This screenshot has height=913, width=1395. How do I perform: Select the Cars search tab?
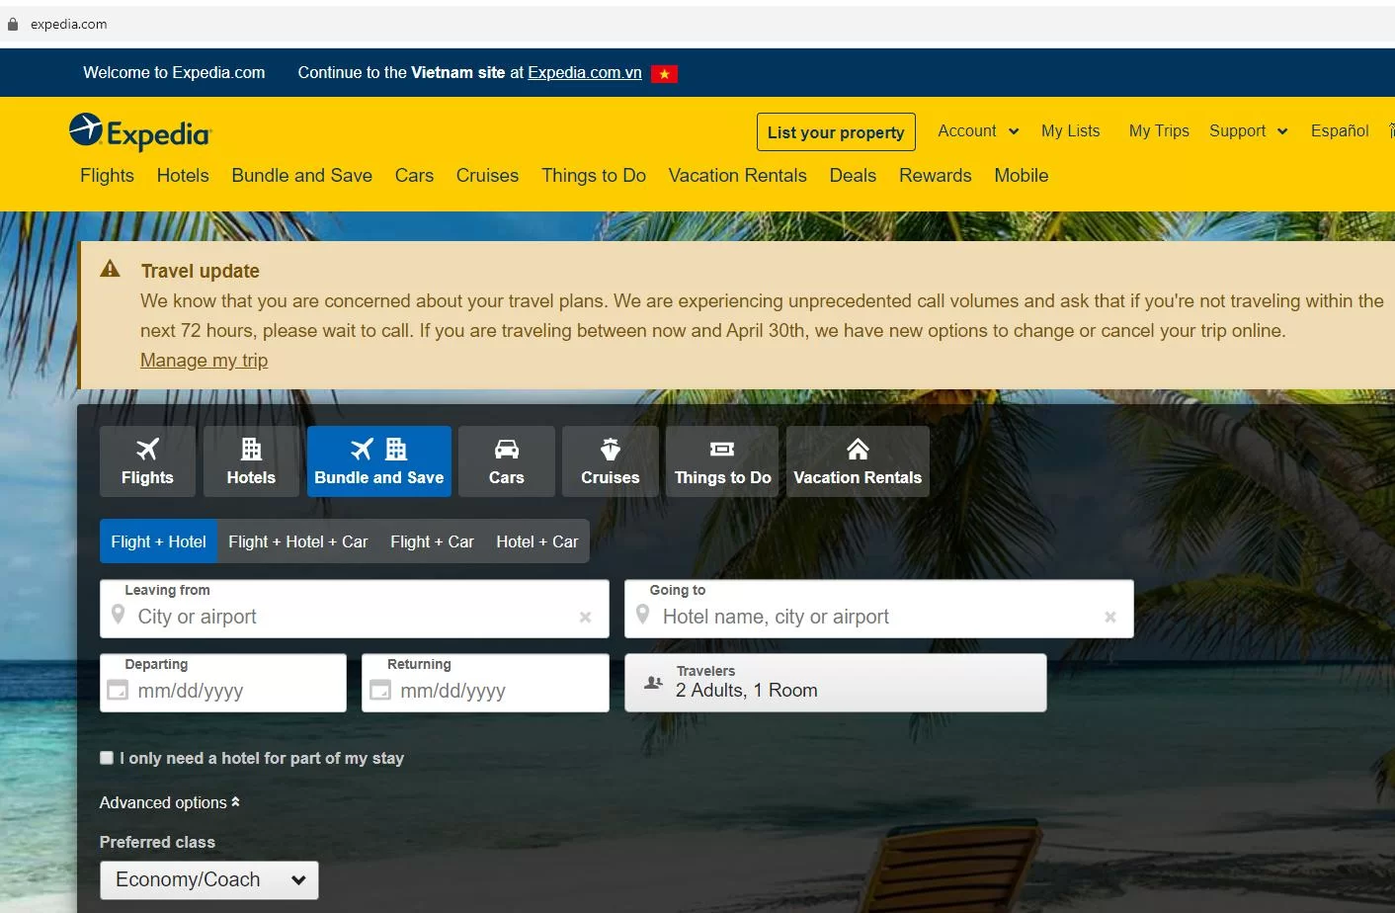point(507,461)
